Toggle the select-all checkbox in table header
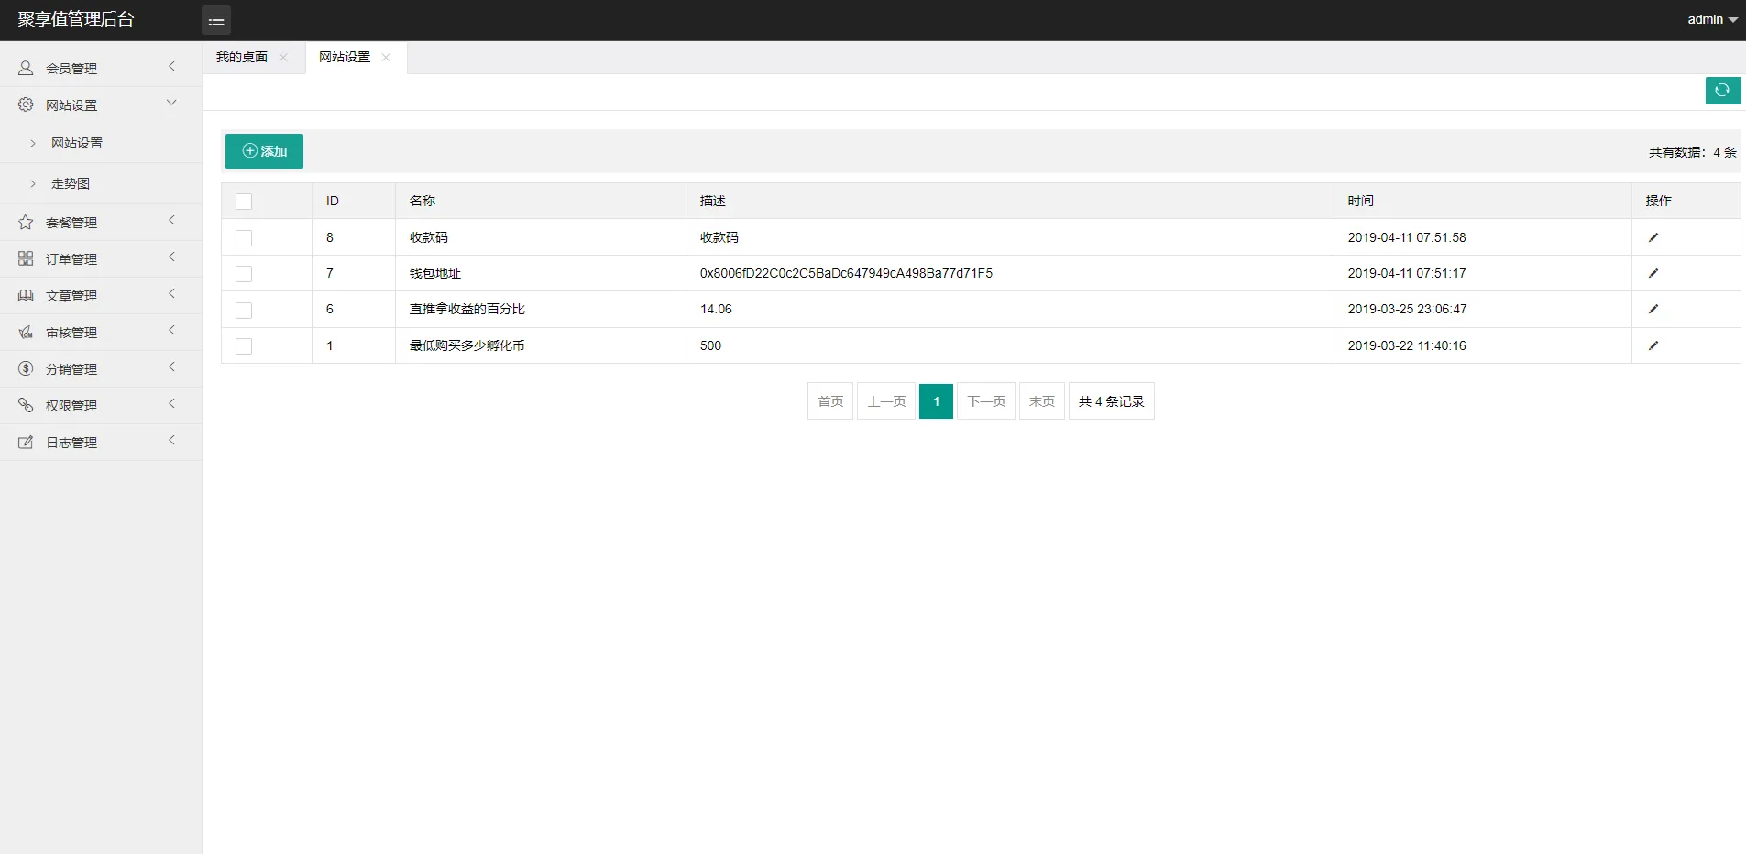This screenshot has width=1746, height=854. (x=244, y=202)
